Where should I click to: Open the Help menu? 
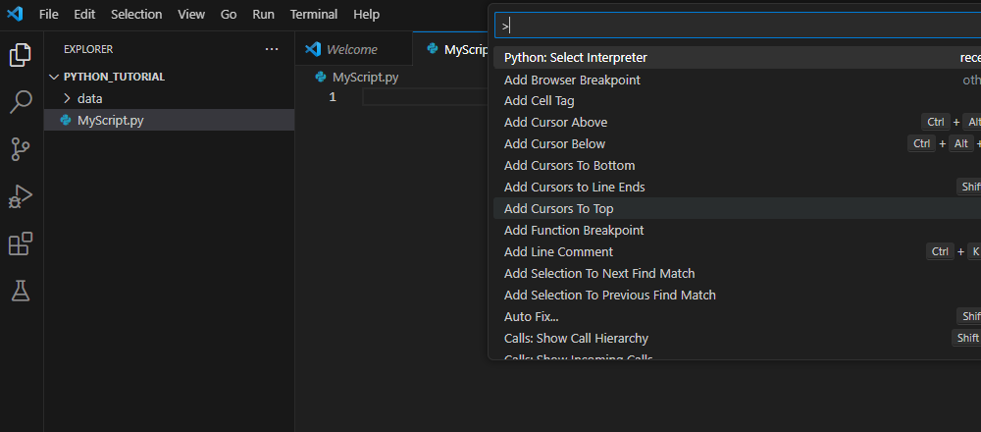point(367,14)
